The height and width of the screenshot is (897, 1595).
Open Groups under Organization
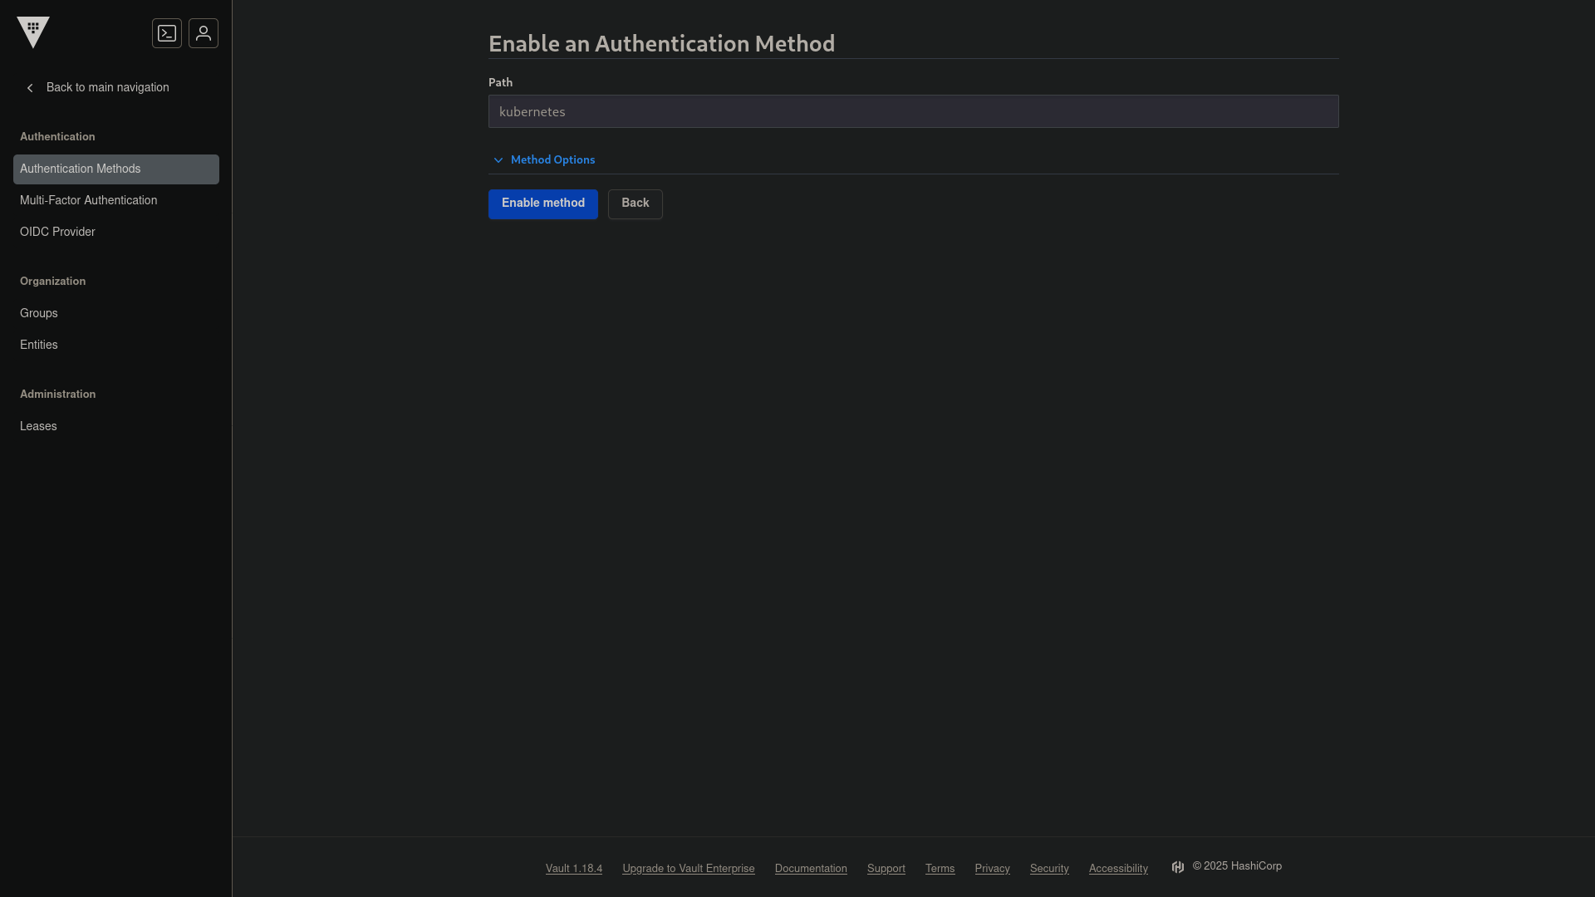pyautogui.click(x=39, y=313)
